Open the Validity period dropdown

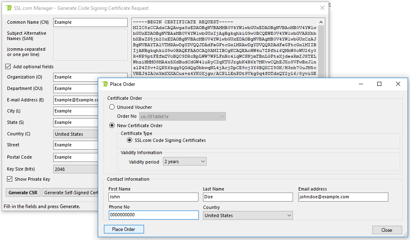click(x=184, y=161)
